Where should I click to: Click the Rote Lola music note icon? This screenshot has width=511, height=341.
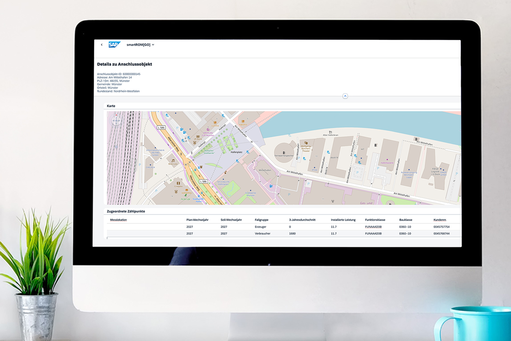click(173, 161)
